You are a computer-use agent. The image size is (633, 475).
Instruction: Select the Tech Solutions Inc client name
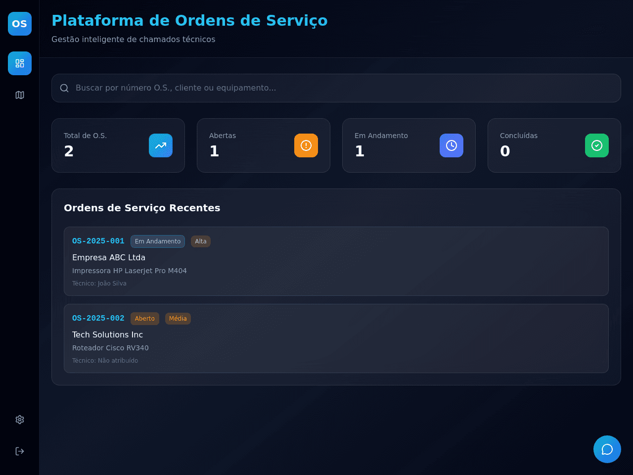[107, 334]
